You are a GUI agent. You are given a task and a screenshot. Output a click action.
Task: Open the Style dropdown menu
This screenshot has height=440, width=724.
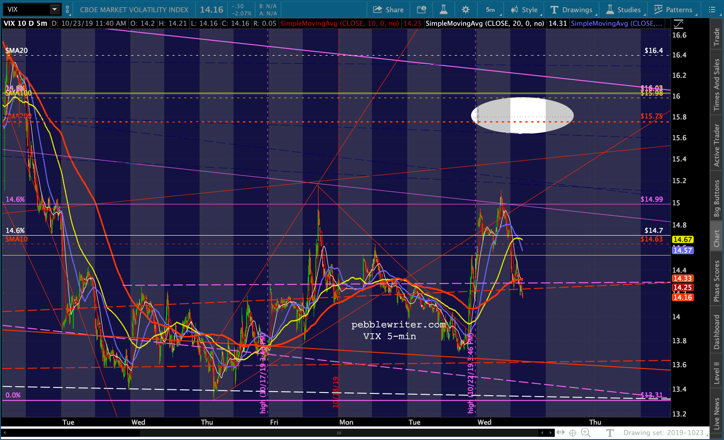coord(524,9)
